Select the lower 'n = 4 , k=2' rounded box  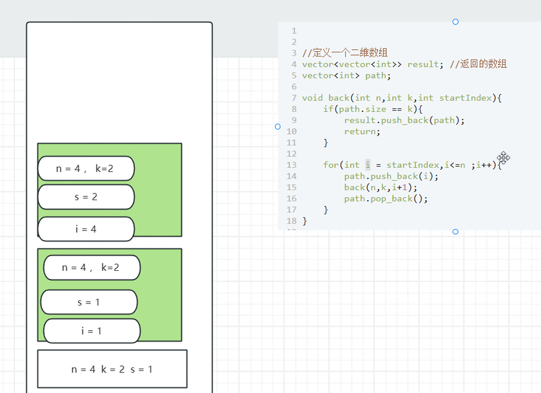[x=92, y=267]
